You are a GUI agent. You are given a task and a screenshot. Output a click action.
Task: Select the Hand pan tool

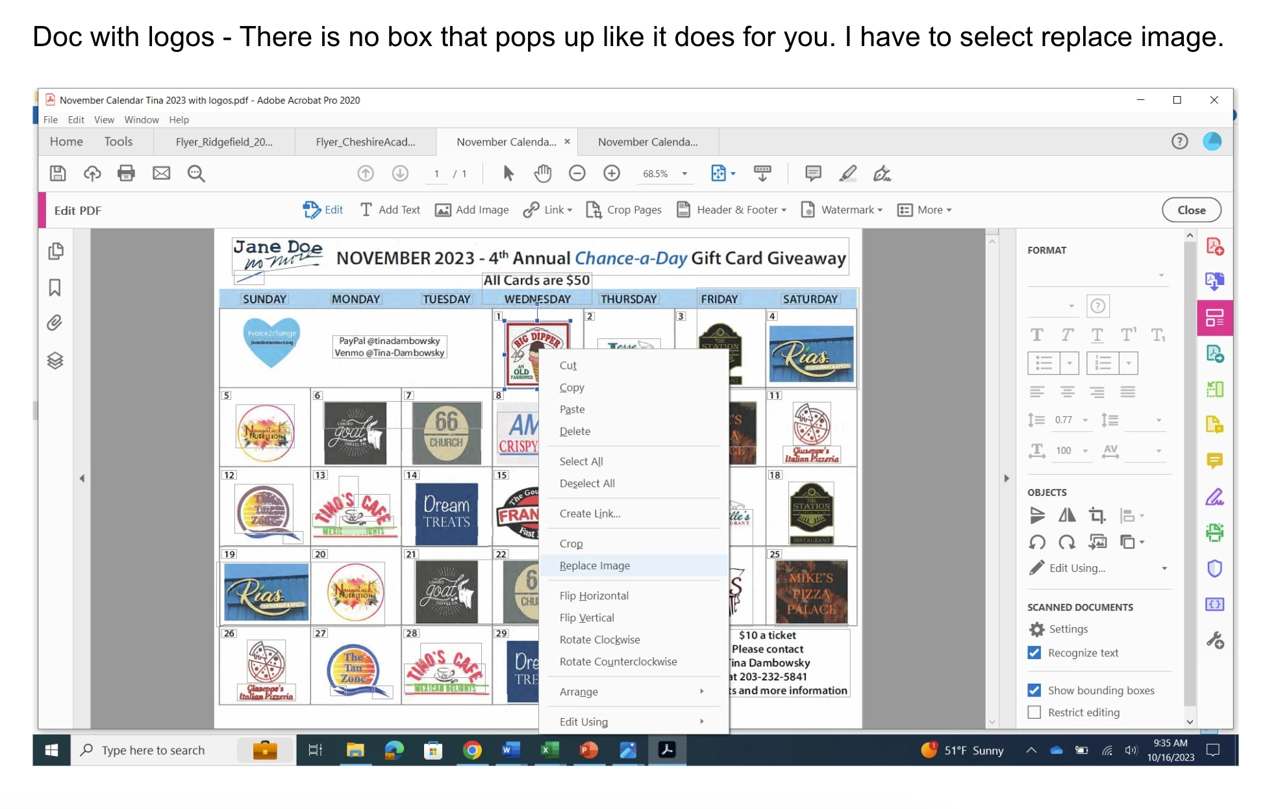coord(542,173)
